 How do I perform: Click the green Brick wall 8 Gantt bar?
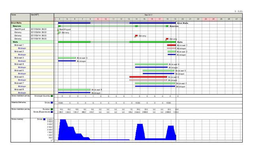(74, 90)
